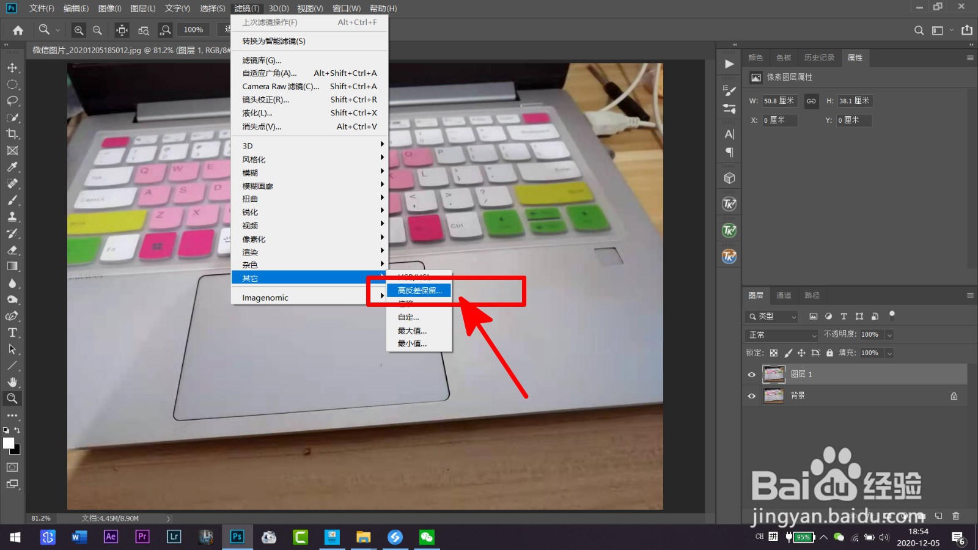The width and height of the screenshot is (978, 550).
Task: Toggle link width and height
Action: click(811, 101)
